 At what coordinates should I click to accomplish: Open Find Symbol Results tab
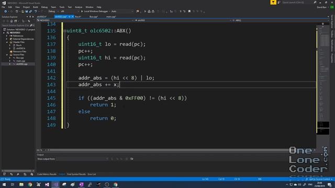pyautogui.click(x=76, y=174)
